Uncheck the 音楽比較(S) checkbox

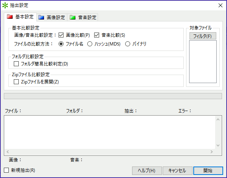click(x=96, y=35)
